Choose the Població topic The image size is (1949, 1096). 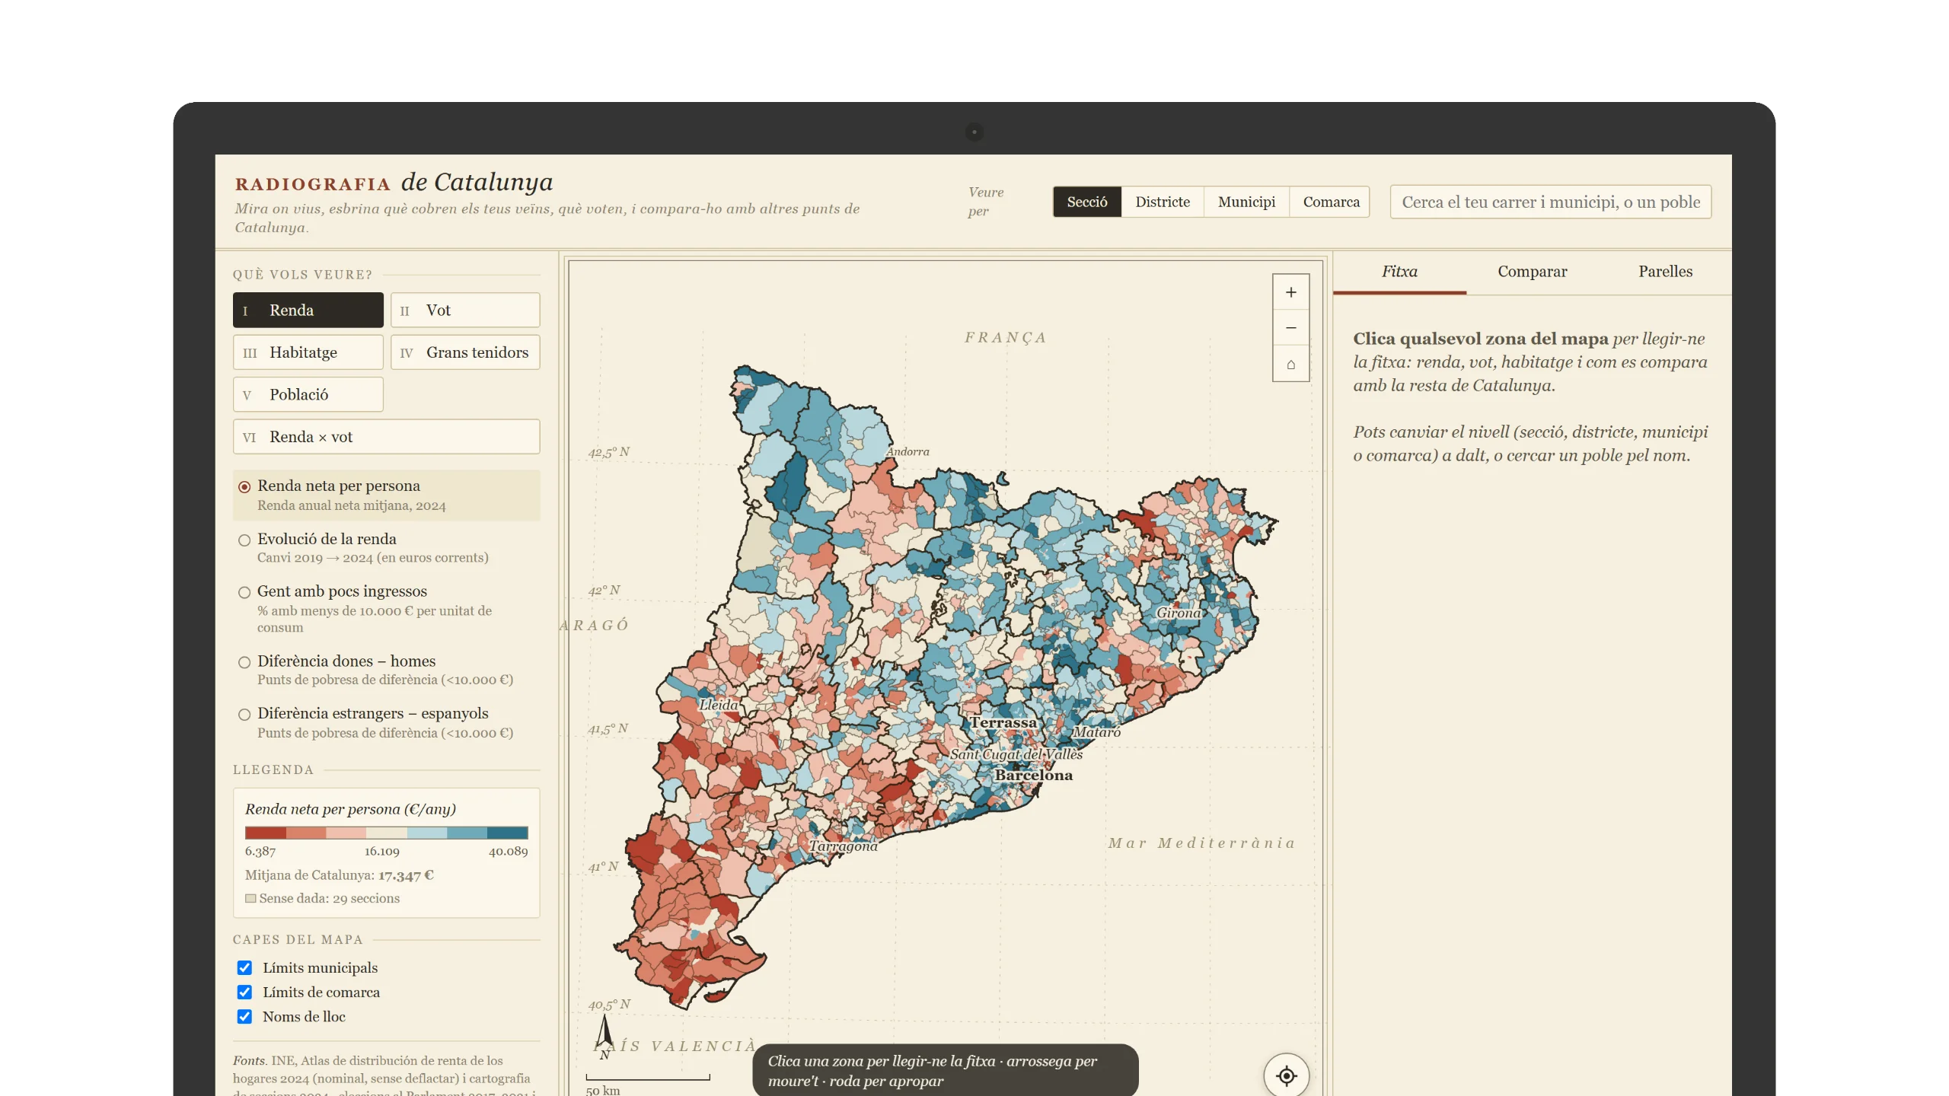(308, 394)
